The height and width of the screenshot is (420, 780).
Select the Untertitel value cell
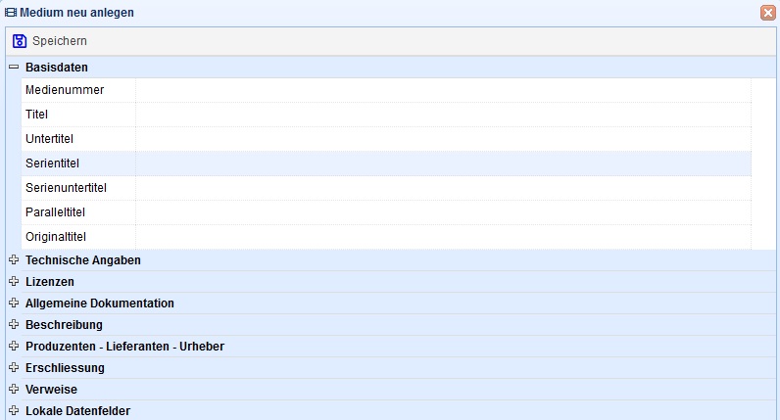click(x=443, y=139)
